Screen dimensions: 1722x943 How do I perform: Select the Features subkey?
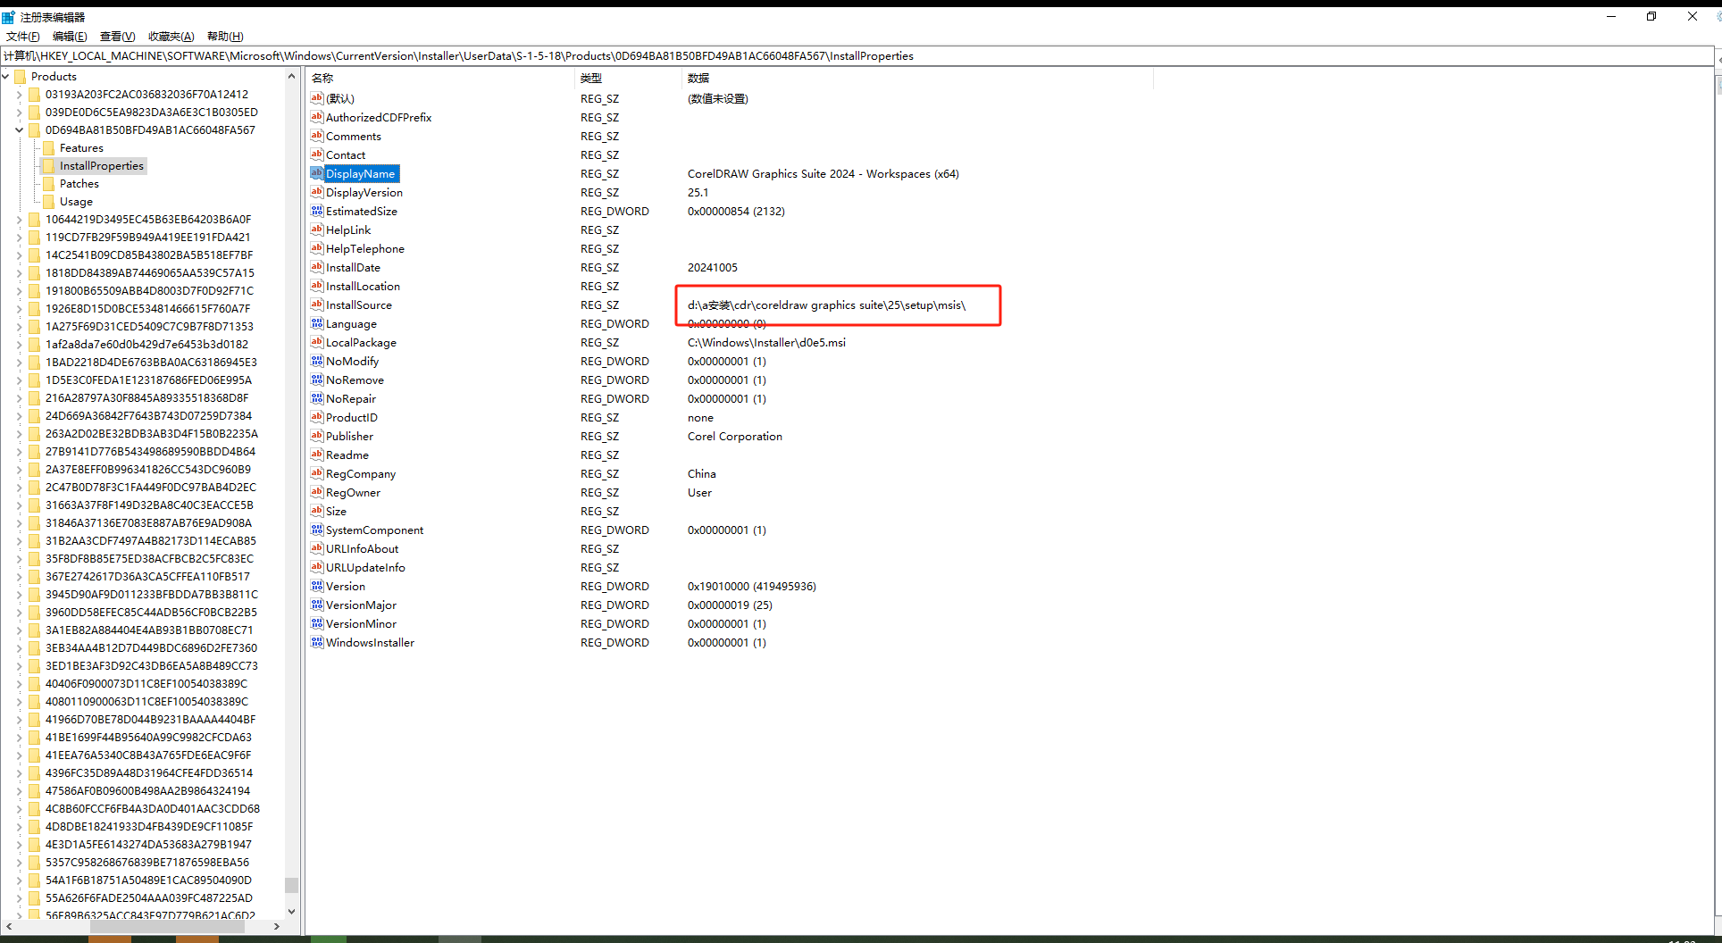click(x=81, y=148)
